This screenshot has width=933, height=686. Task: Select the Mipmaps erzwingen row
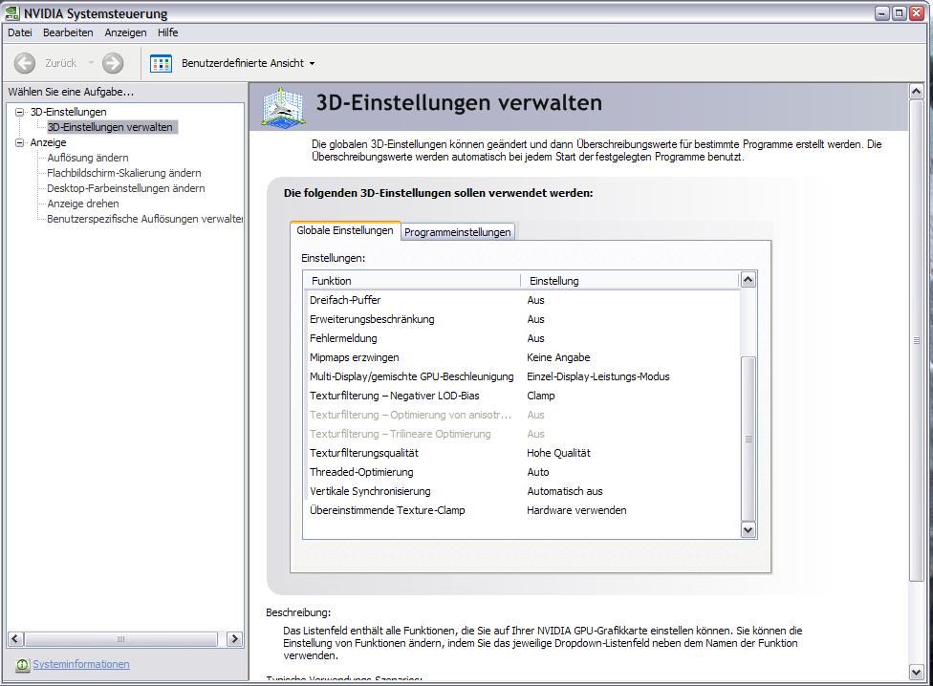[522, 357]
